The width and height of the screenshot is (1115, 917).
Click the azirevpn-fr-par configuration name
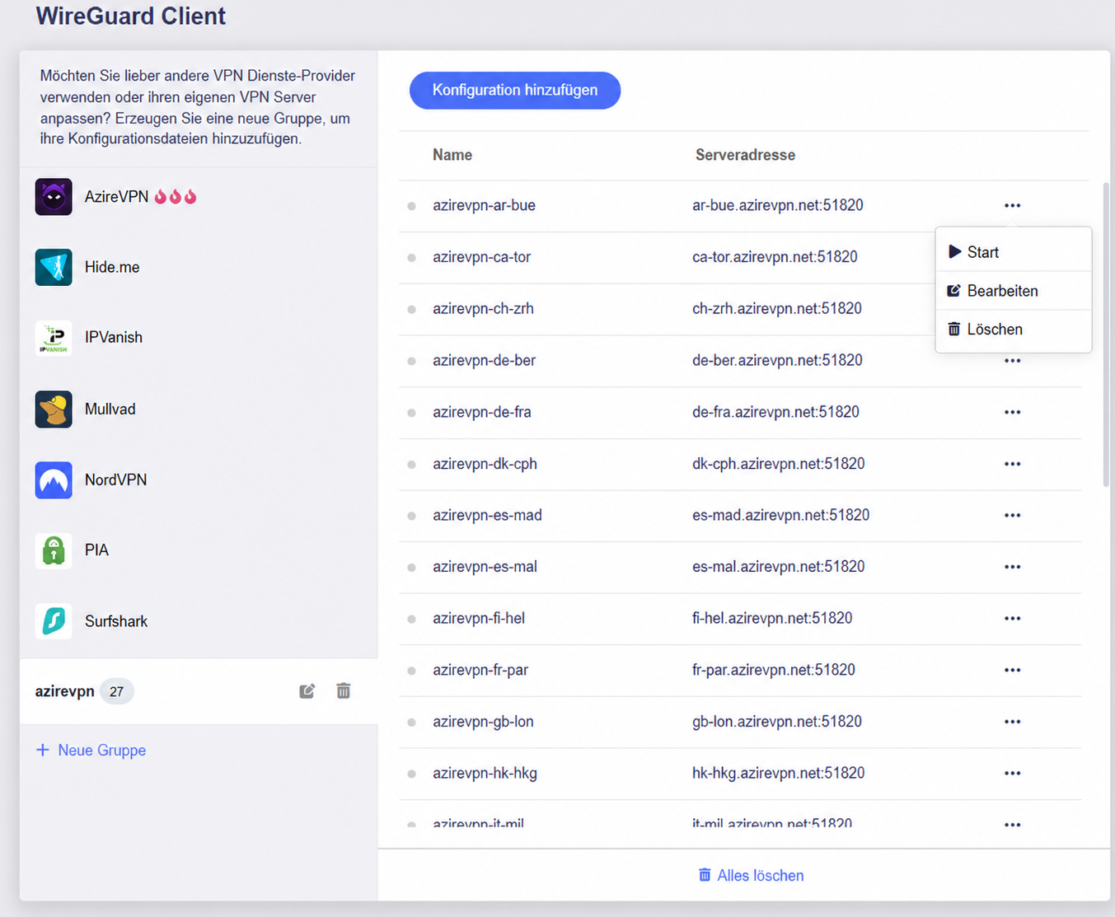coord(480,670)
